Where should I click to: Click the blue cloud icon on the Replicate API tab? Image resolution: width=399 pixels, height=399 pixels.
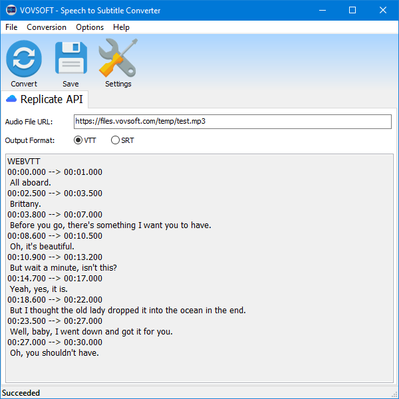(11, 99)
